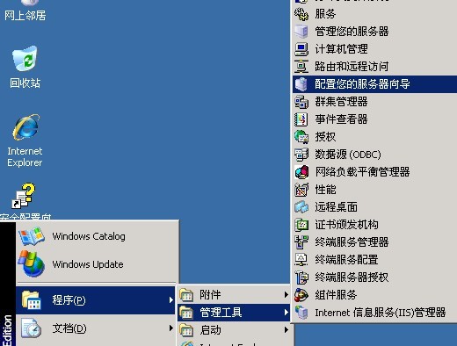Viewport: 457px width, 346px height.
Task: Click the 文档(D) documents folder icon
Action: pos(32,328)
